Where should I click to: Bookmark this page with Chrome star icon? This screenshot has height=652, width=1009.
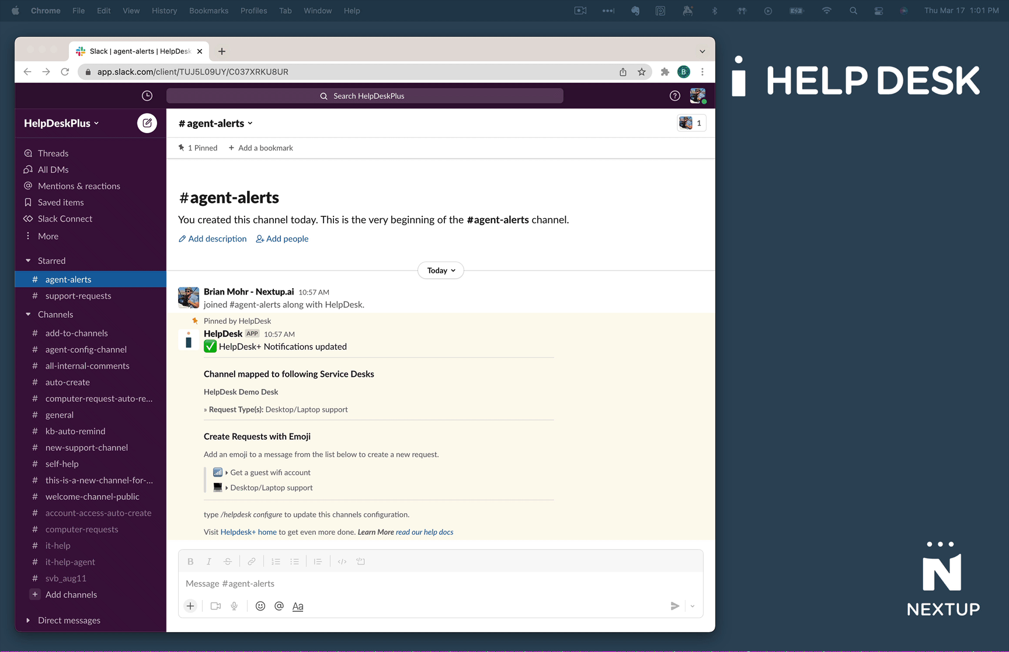click(x=642, y=72)
